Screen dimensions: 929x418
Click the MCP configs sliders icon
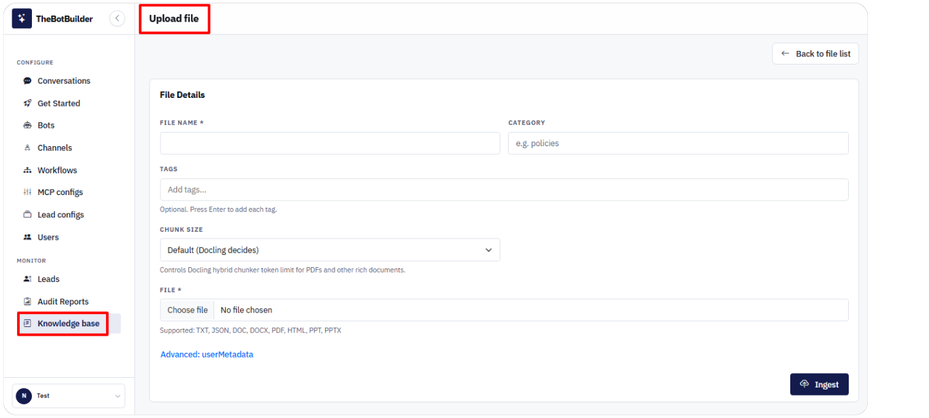coord(27,192)
